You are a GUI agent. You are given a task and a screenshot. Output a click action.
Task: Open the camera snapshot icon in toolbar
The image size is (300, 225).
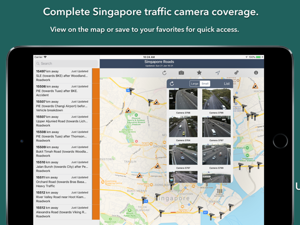pyautogui.click(x=181, y=73)
